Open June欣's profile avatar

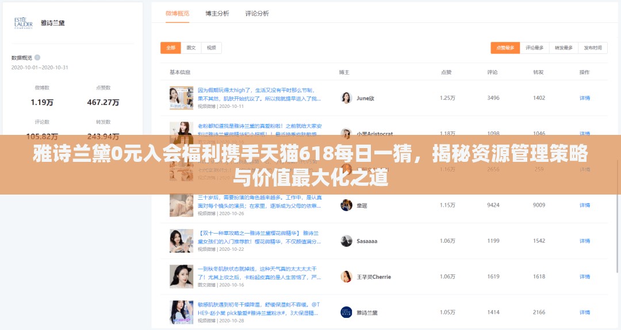[346, 98]
